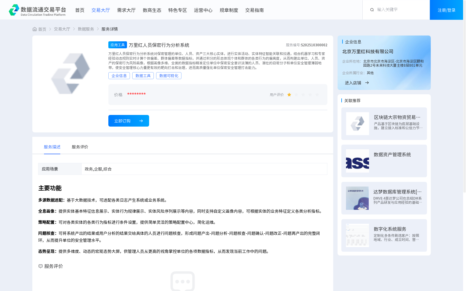Click 政务,企服,综合 scenario value
Viewport: 466px width, 291px height.
coord(98,169)
